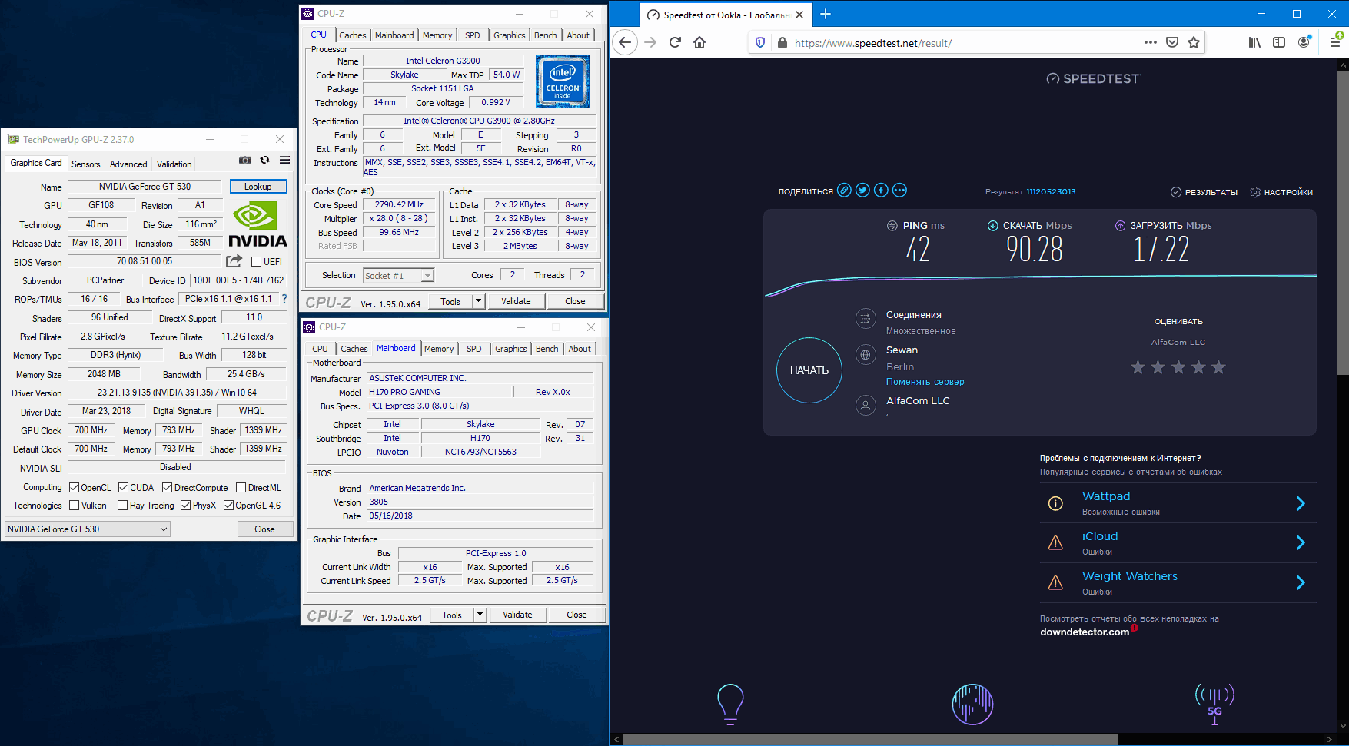Open the Firefox application menu
Screen dimensions: 1349x746
point(1335,43)
